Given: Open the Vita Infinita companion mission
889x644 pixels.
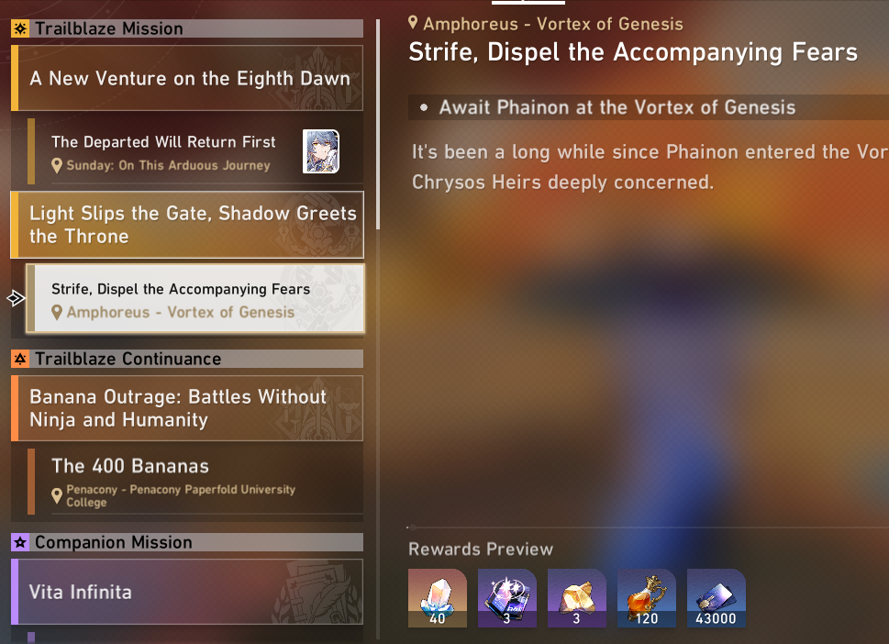Looking at the screenshot, I should [187, 592].
